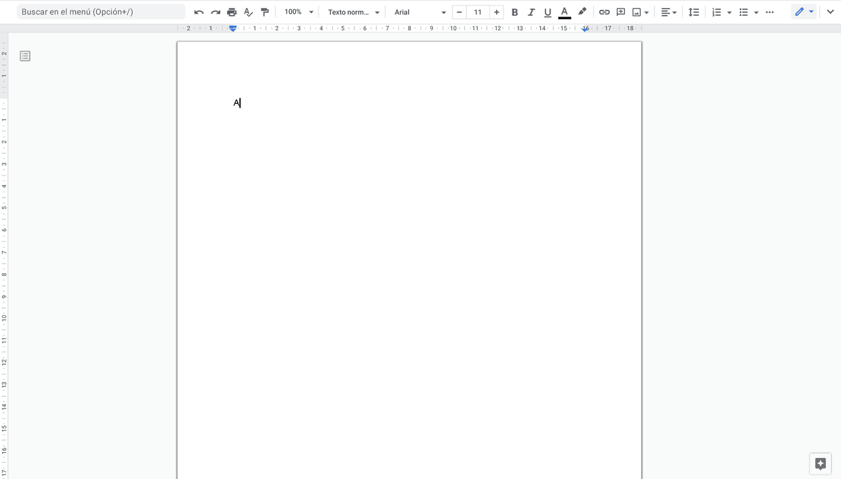The height and width of the screenshot is (479, 841).
Task: Add a comment from toolbar
Action: coord(620,12)
